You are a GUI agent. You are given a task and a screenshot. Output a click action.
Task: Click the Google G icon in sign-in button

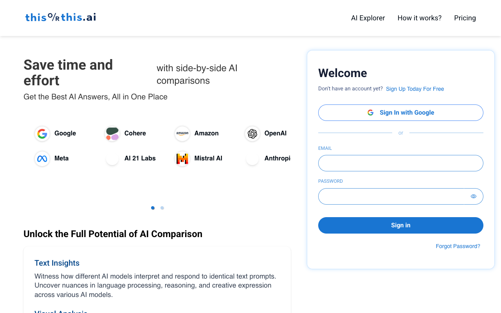point(370,113)
